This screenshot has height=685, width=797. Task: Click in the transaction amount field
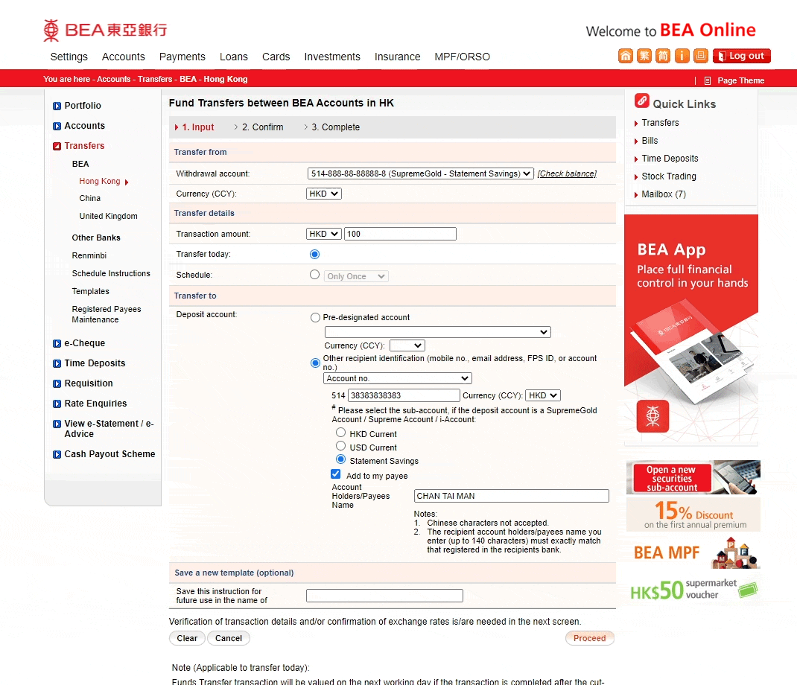point(400,234)
